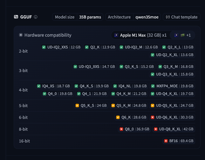205x160 pixels.
Task: Select the UD-Q2_K_XL 13.6 GB quant
Action: [x=172, y=55]
